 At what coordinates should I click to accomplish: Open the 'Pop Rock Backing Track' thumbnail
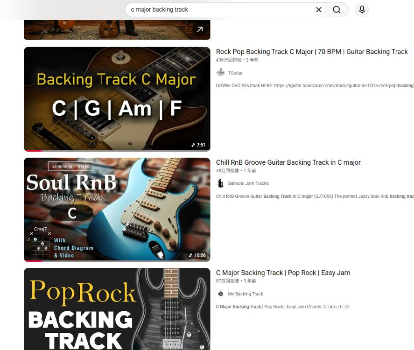tap(117, 309)
